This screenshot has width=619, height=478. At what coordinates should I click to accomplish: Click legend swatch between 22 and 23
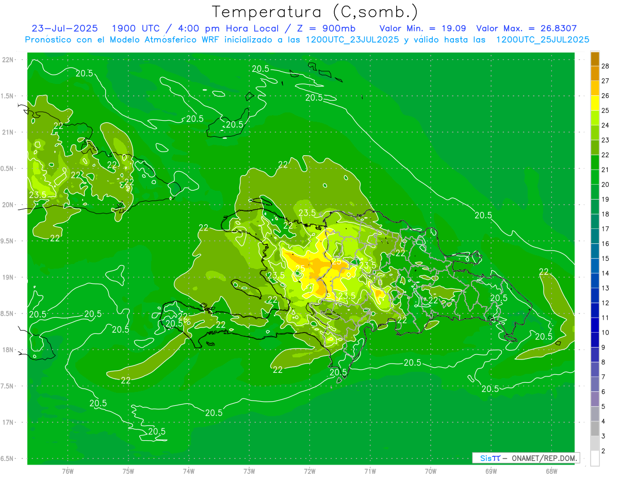point(595,147)
